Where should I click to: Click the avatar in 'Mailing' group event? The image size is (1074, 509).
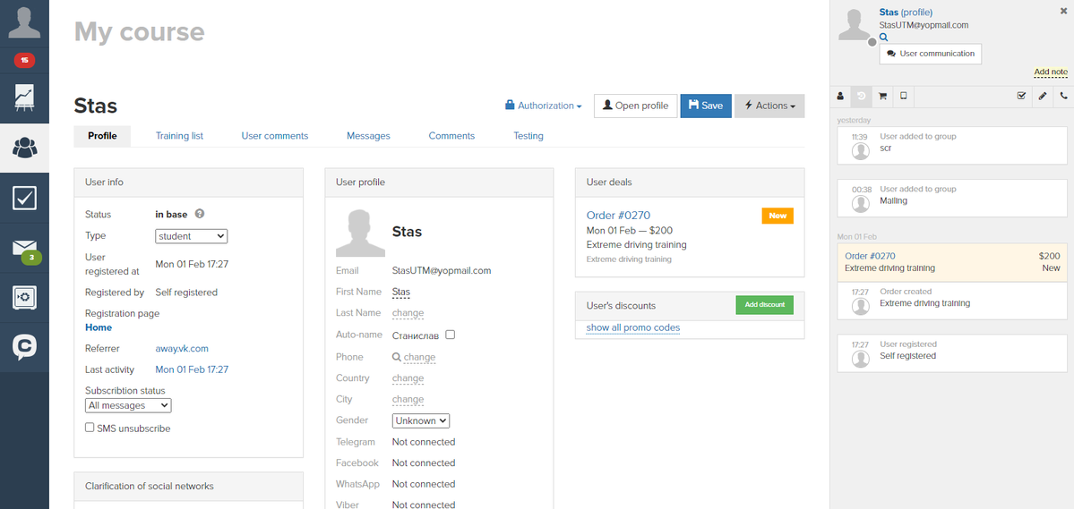click(x=860, y=204)
